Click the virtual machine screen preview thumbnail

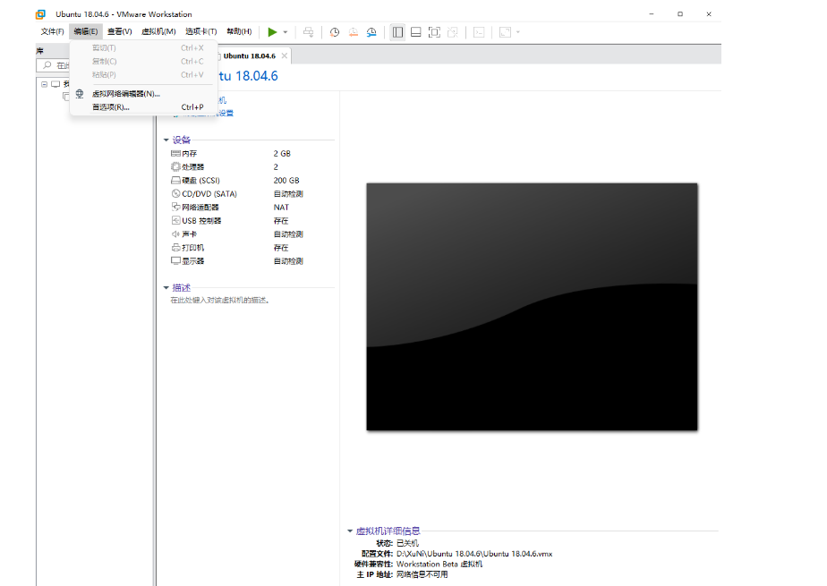coord(532,307)
